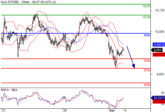Click the 9,653 price axis value
This screenshot has width=165, height=112.
(x=160, y=74)
